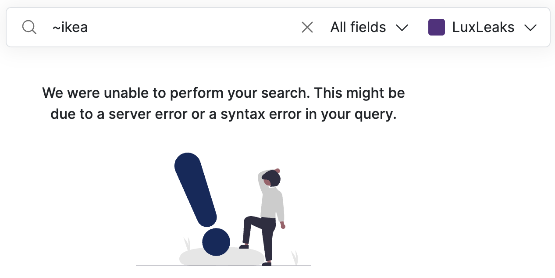Screen dimensions: 555x278
Task: Click the X to clear the search query
Action: pos(307,27)
